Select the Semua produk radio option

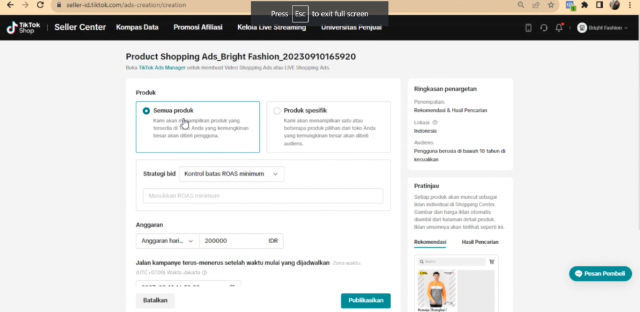146,111
